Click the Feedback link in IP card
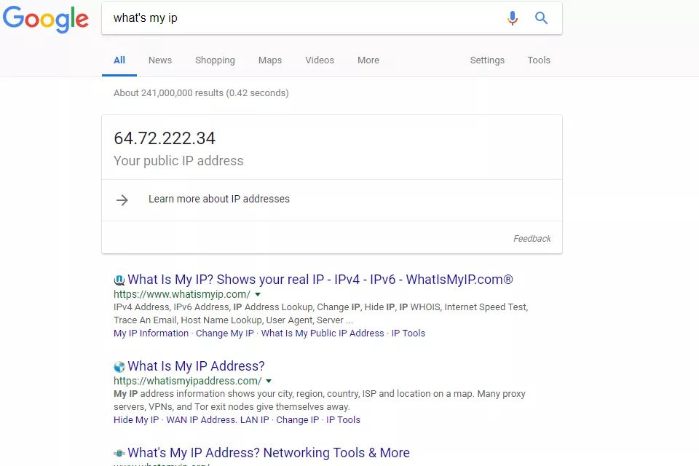This screenshot has height=466, width=699. point(532,239)
